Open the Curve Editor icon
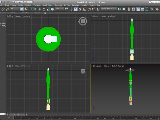This screenshot has width=160, height=120. tap(143, 9)
